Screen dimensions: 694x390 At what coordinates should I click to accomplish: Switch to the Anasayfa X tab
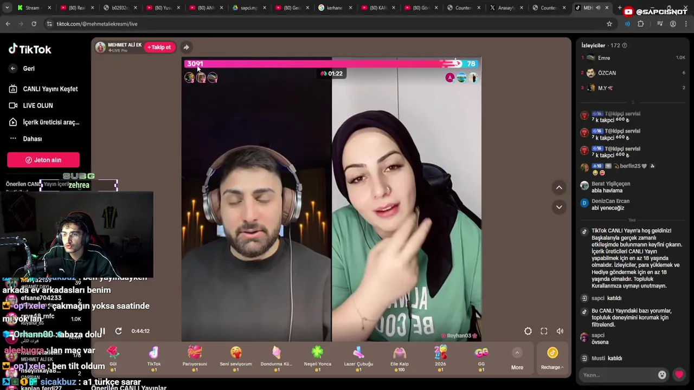tap(506, 8)
